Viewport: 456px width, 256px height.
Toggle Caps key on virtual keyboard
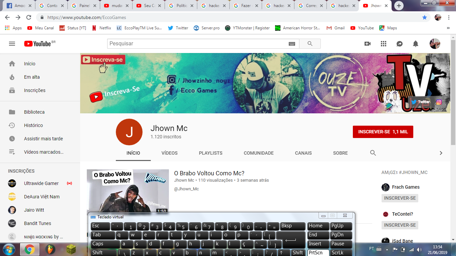106,244
